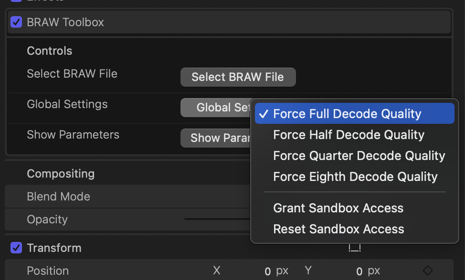
Task: Click the Position Y value field
Action: pos(359,271)
